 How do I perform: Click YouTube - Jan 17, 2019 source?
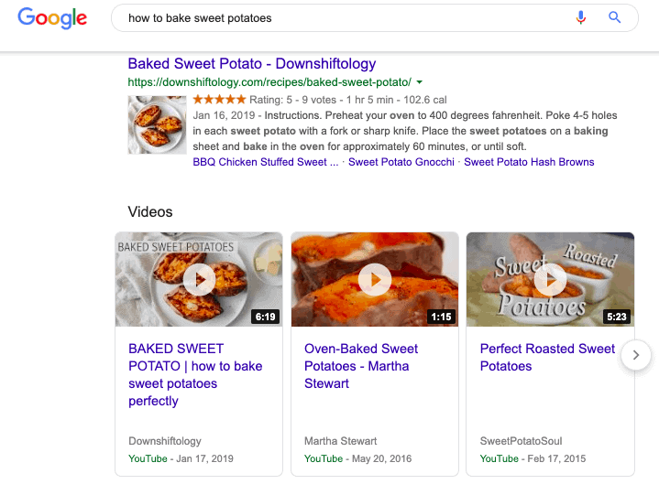(x=181, y=459)
